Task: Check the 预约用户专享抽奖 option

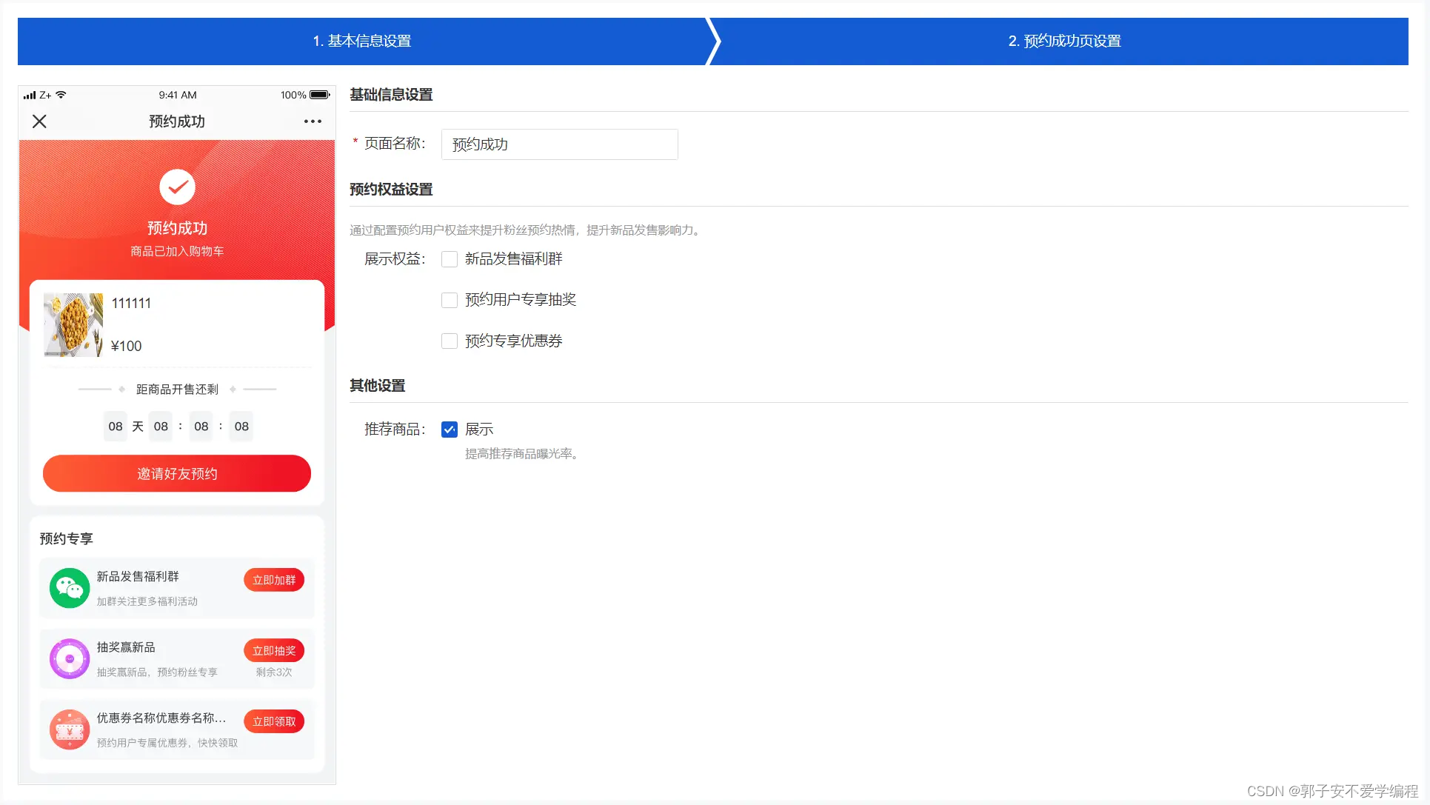Action: (450, 300)
